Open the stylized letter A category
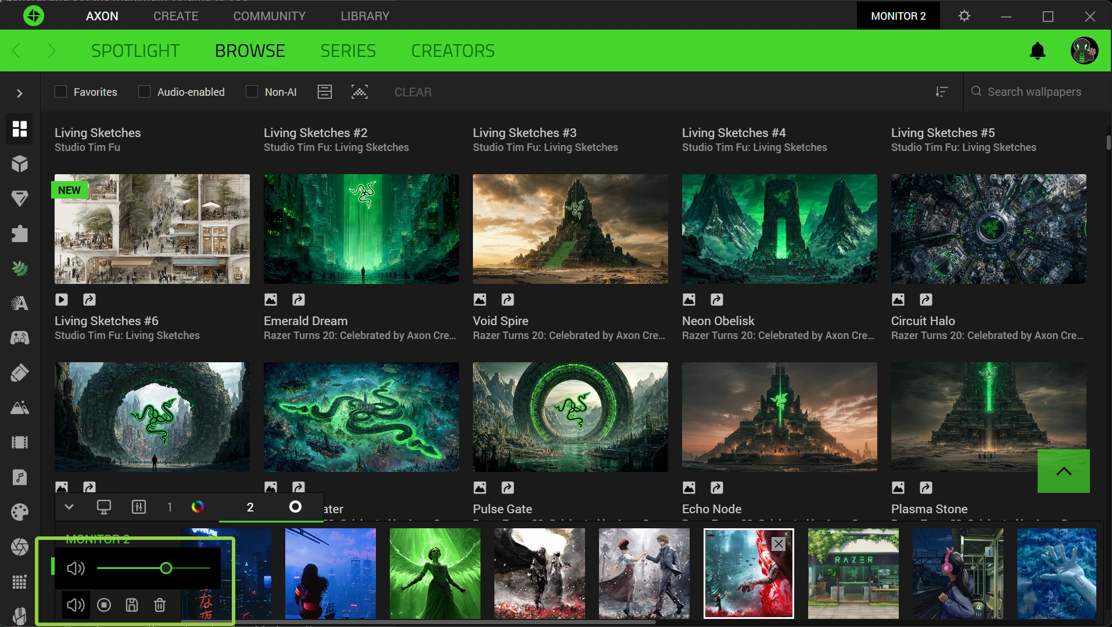1112x627 pixels. (20, 303)
